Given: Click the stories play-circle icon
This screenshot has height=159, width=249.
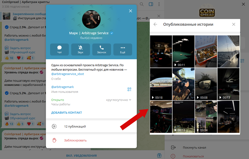Looking at the screenshot, I should click(x=54, y=126).
